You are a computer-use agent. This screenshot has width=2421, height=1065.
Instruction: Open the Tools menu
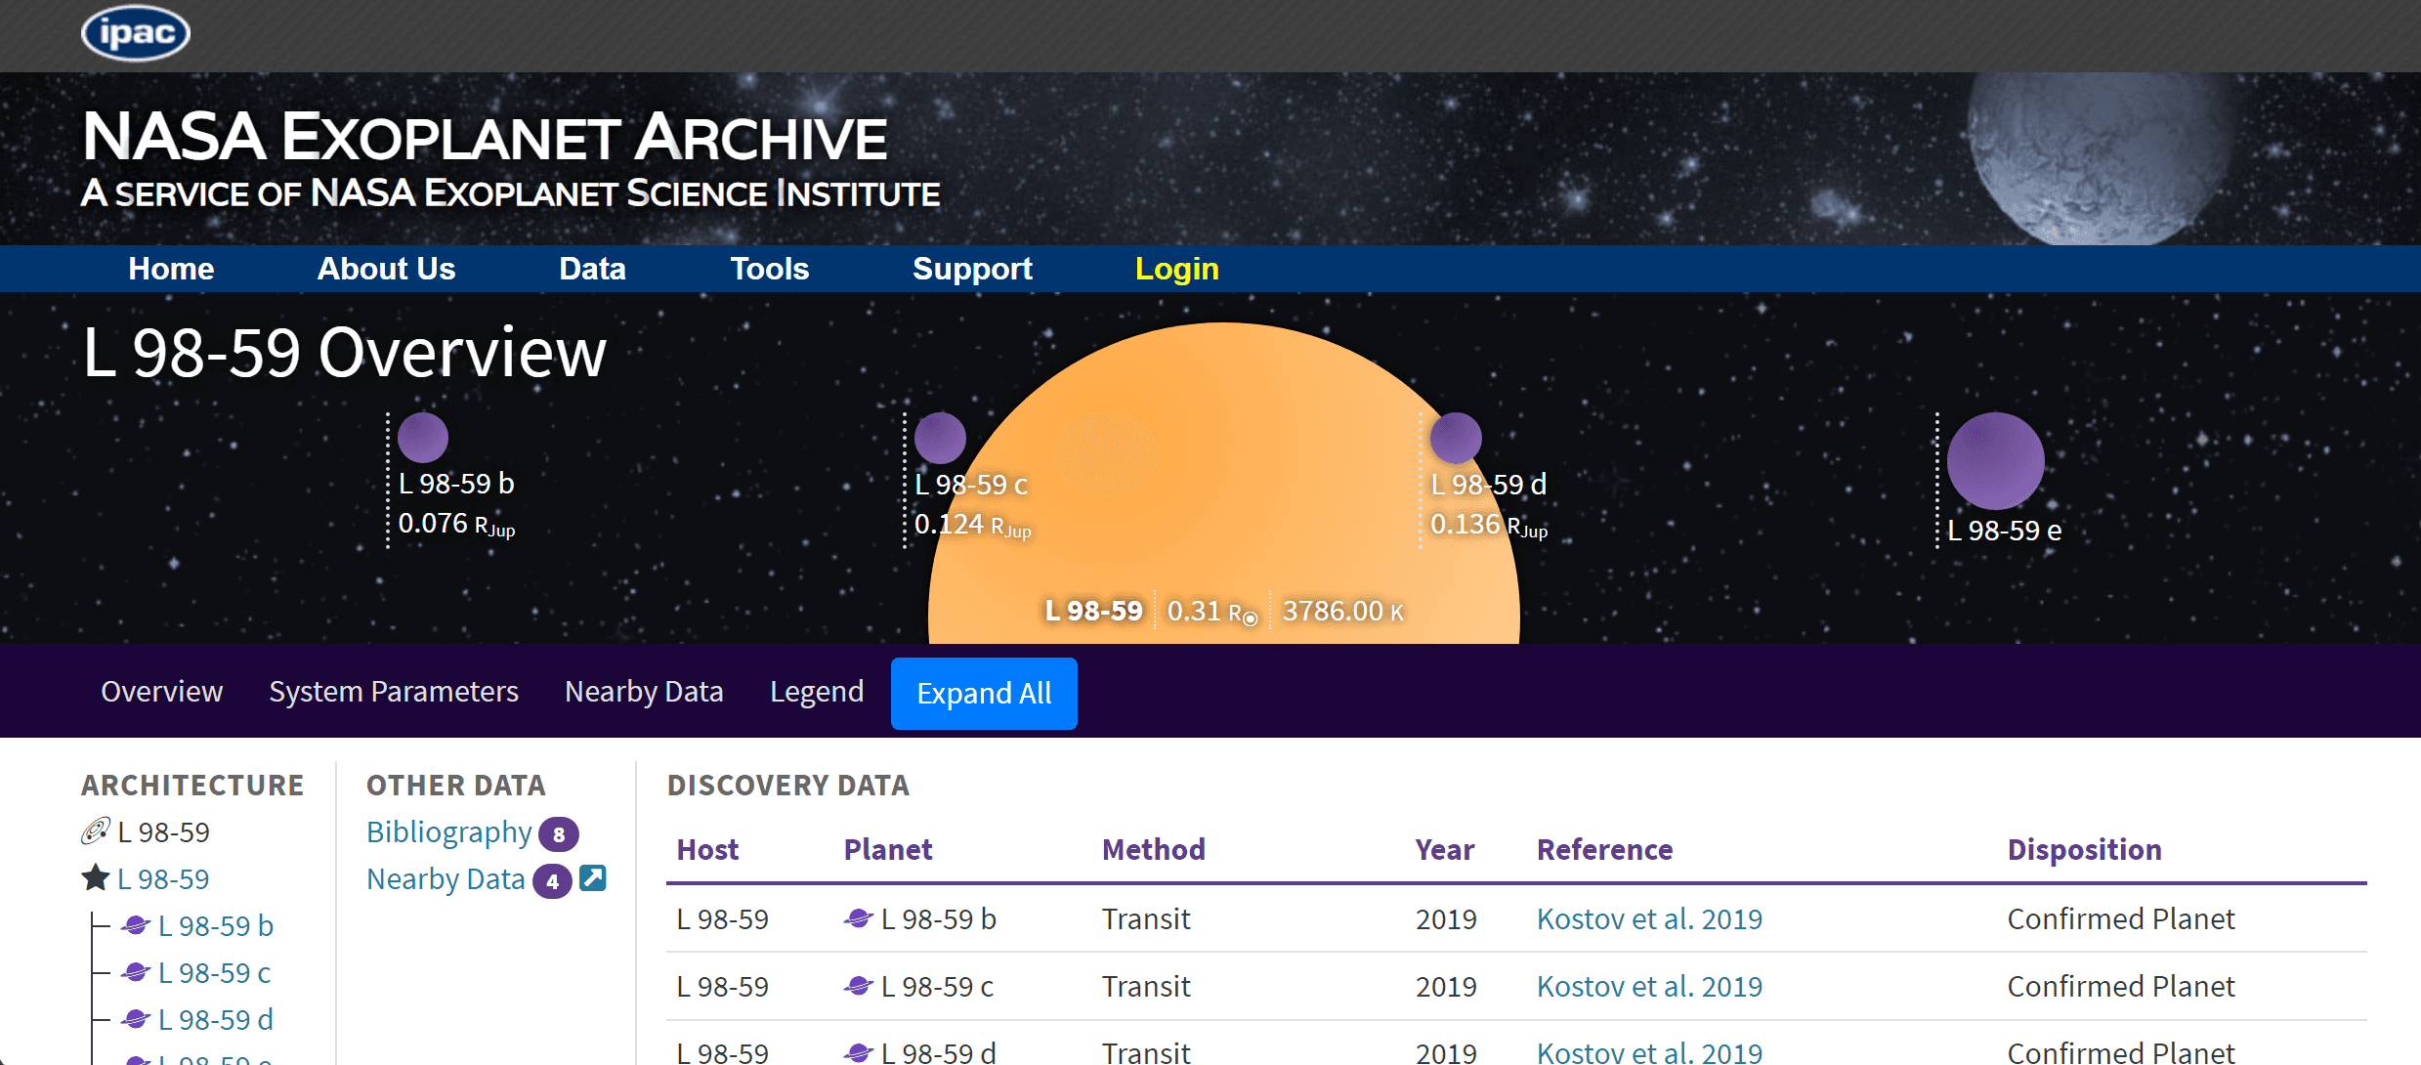tap(770, 269)
